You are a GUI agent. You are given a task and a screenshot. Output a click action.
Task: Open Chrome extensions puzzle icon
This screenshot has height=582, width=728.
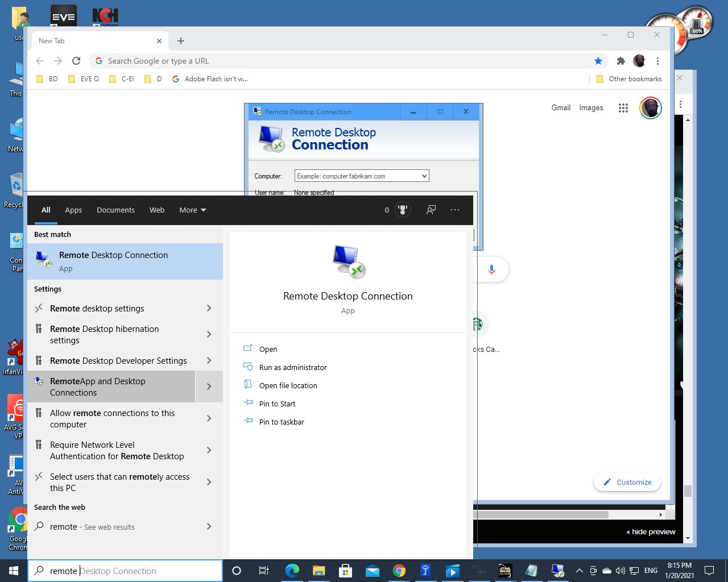[621, 61]
